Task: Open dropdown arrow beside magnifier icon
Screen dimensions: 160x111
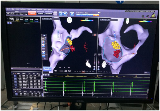Action: click(x=67, y=14)
